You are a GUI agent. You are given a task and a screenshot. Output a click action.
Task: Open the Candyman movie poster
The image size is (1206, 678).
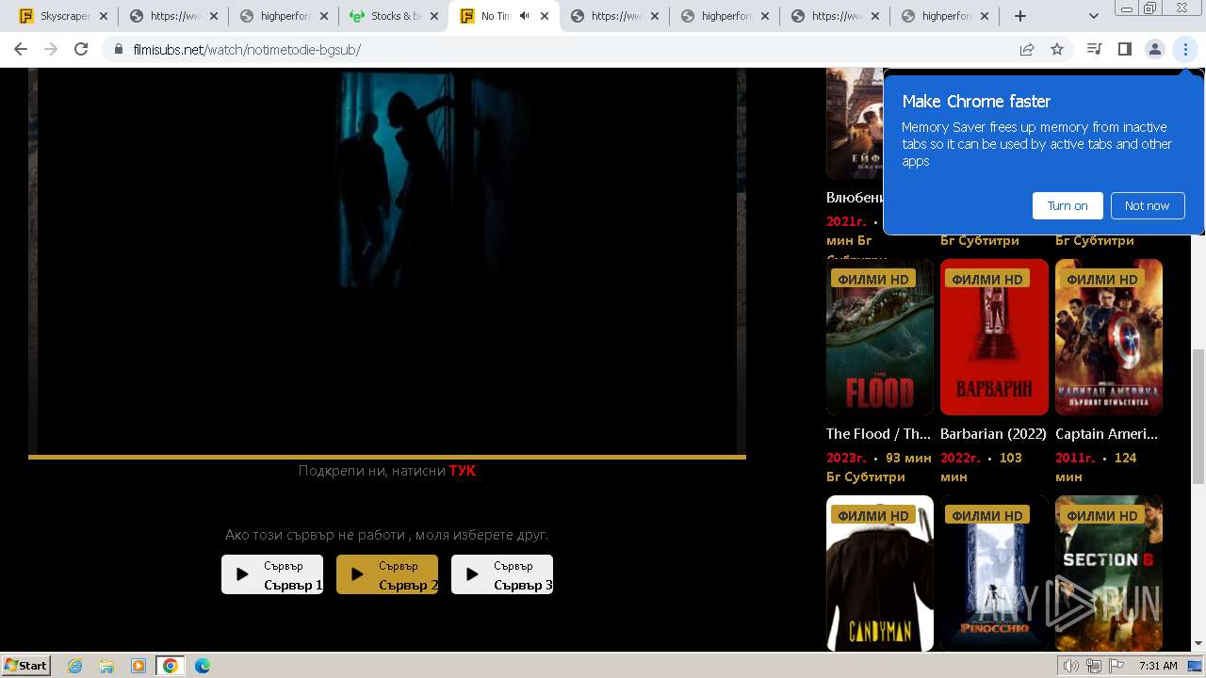click(x=880, y=573)
